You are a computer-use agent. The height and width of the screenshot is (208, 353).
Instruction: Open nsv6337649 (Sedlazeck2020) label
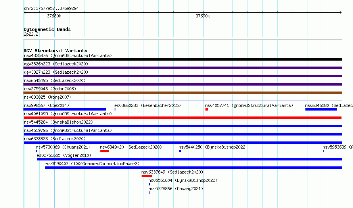tap(172, 172)
